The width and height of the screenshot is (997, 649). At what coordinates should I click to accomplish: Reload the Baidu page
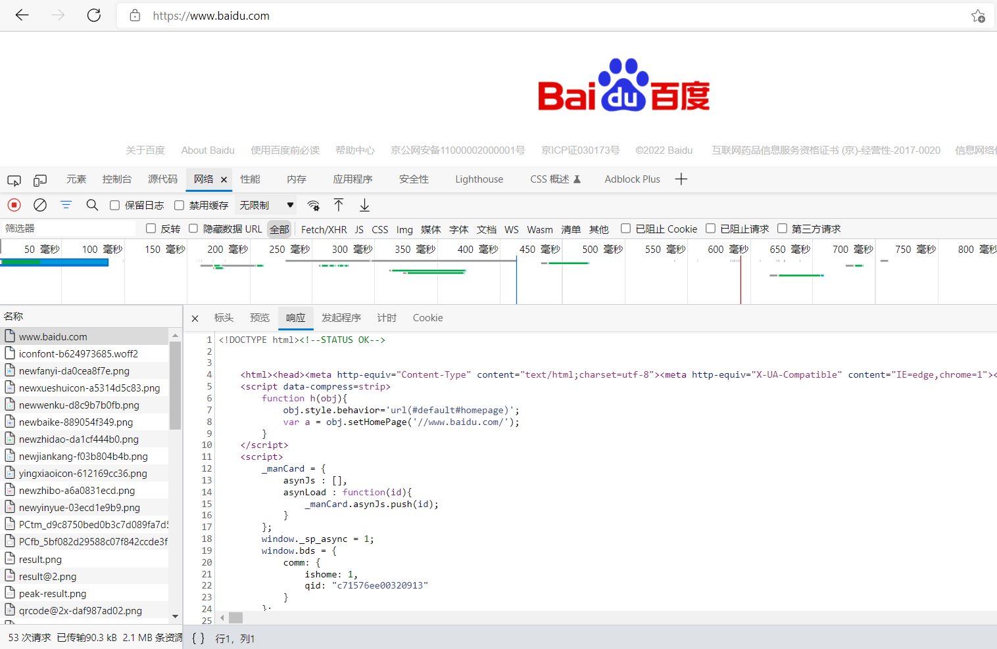tap(94, 15)
